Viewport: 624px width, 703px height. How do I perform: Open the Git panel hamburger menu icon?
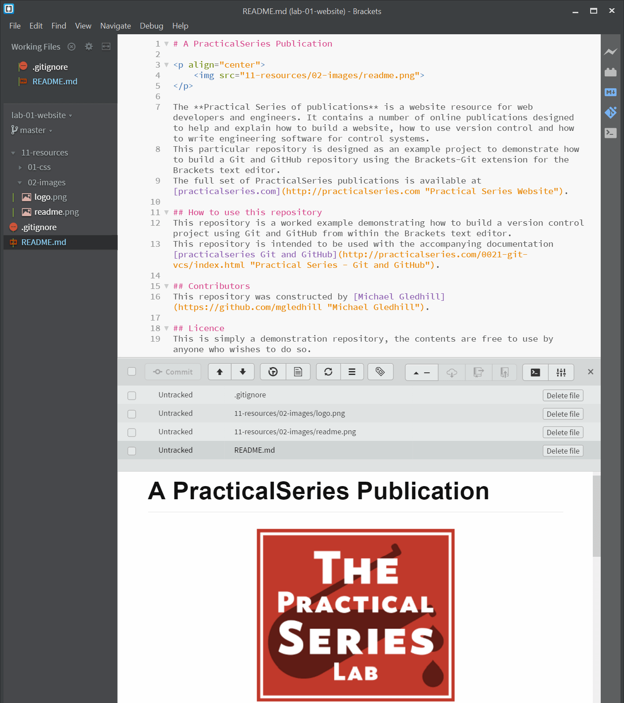(352, 372)
